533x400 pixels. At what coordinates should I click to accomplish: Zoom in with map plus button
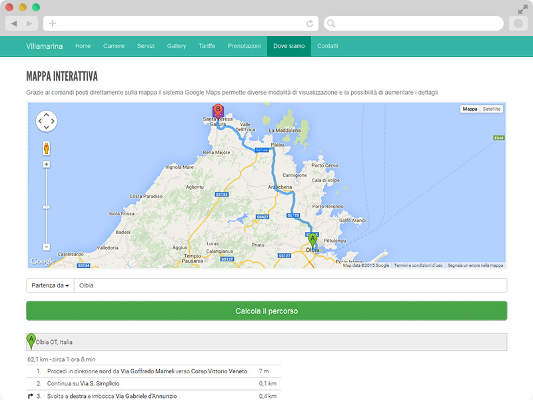point(46,164)
